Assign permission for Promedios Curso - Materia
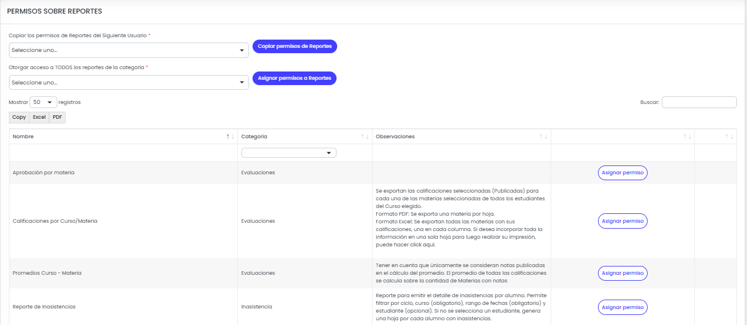 point(623,273)
